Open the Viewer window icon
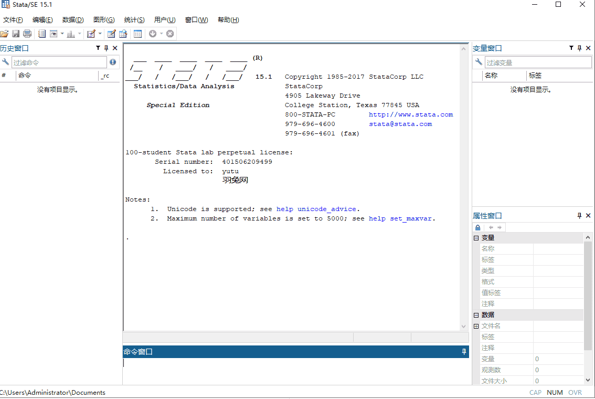 click(54, 34)
